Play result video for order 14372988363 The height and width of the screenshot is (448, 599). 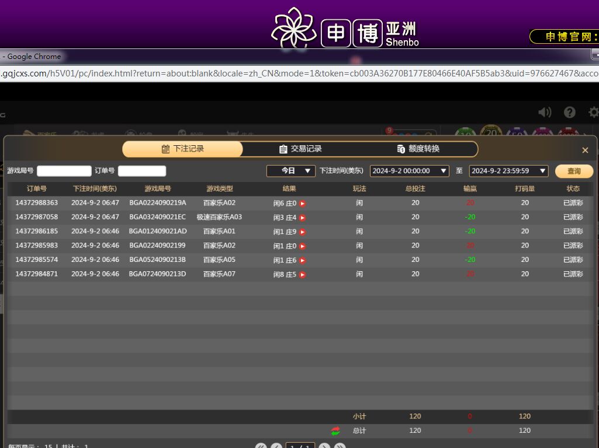303,204
